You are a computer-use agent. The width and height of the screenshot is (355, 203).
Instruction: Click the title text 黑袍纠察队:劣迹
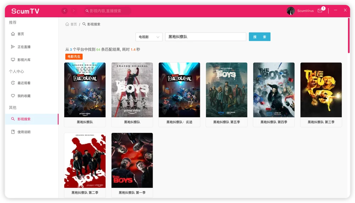click(x=179, y=122)
